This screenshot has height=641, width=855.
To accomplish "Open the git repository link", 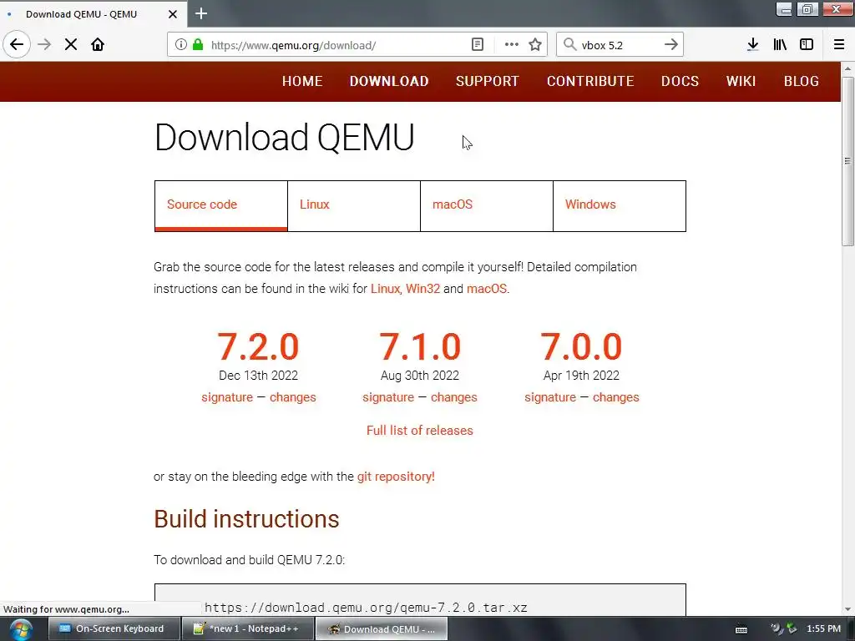I will pyautogui.click(x=396, y=477).
